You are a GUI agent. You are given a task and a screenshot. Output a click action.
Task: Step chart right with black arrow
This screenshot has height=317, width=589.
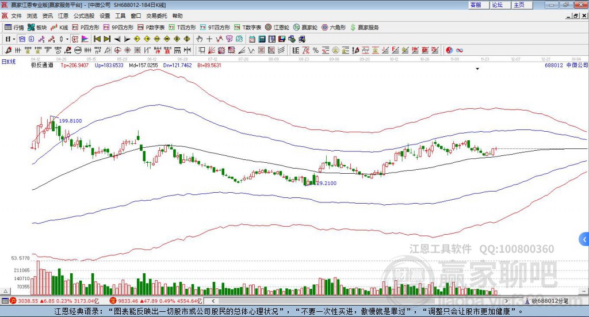coord(127,39)
